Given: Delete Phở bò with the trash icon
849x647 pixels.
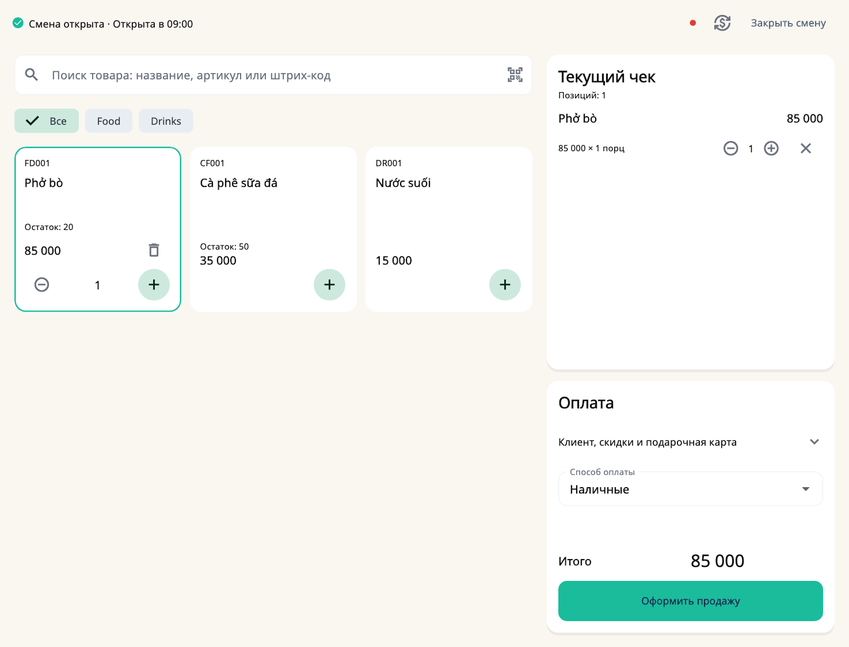Looking at the screenshot, I should (154, 250).
